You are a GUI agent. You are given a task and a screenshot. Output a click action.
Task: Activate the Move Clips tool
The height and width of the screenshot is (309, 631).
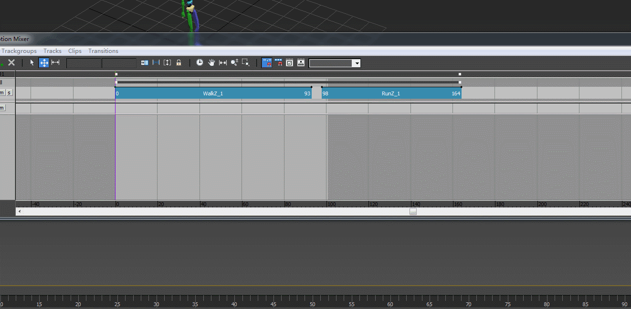click(x=44, y=62)
